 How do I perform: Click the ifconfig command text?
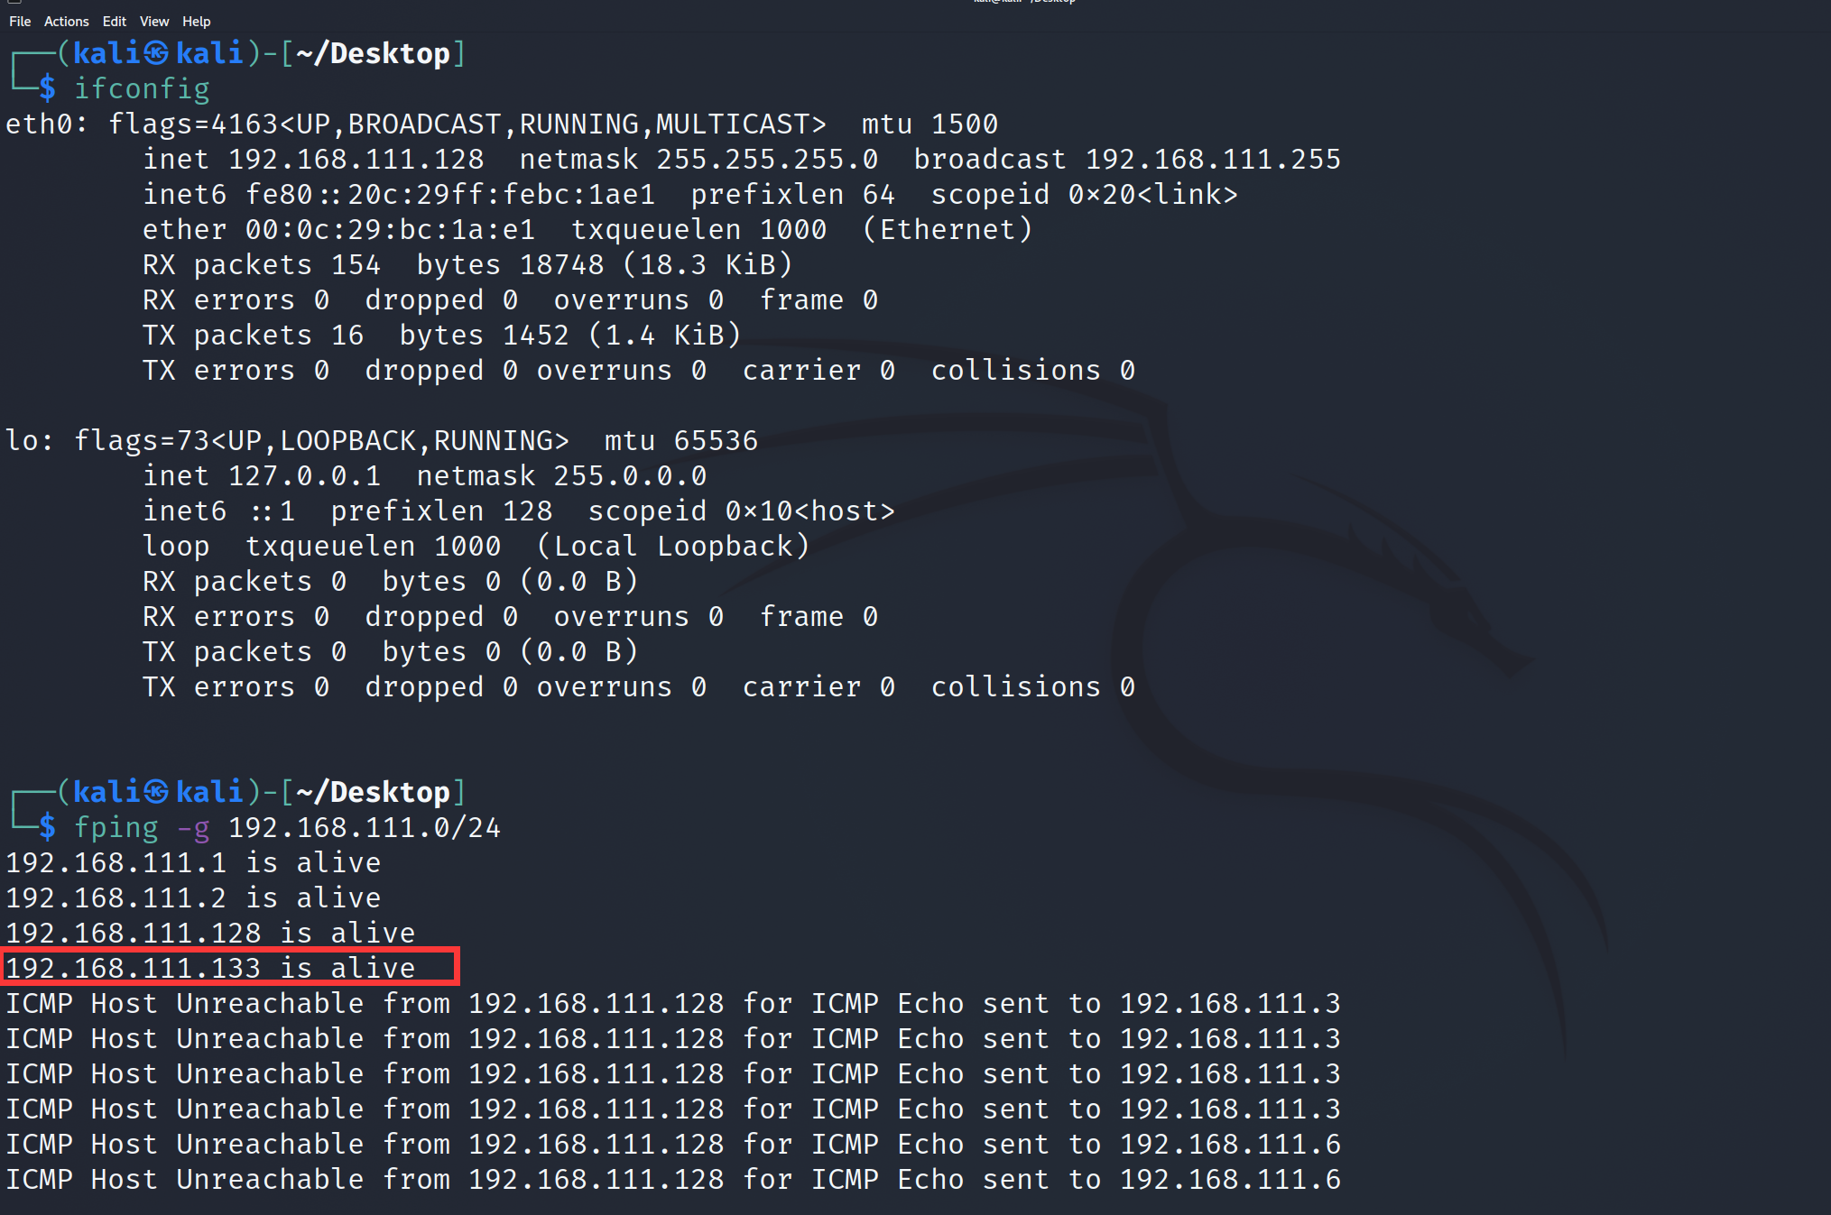[142, 88]
